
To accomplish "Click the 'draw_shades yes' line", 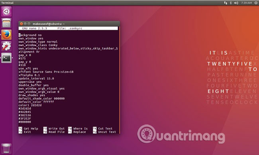I will pyautogui.click(x=32, y=95).
